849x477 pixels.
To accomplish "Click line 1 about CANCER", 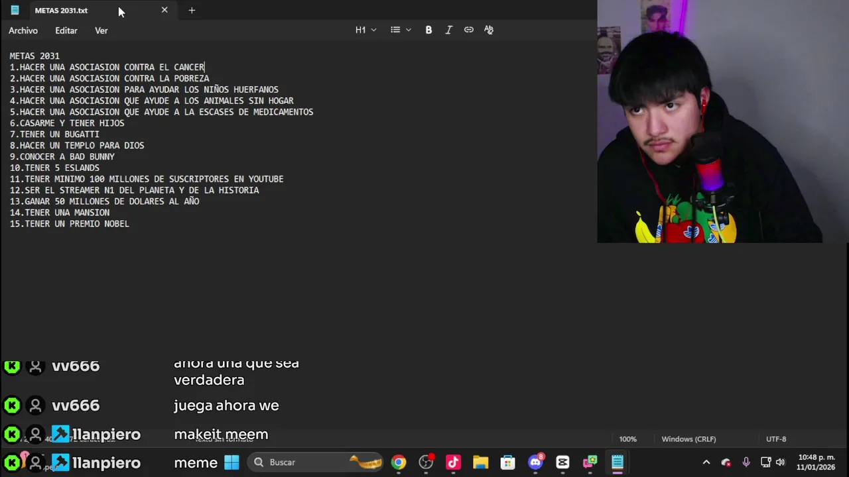I will [x=107, y=67].
